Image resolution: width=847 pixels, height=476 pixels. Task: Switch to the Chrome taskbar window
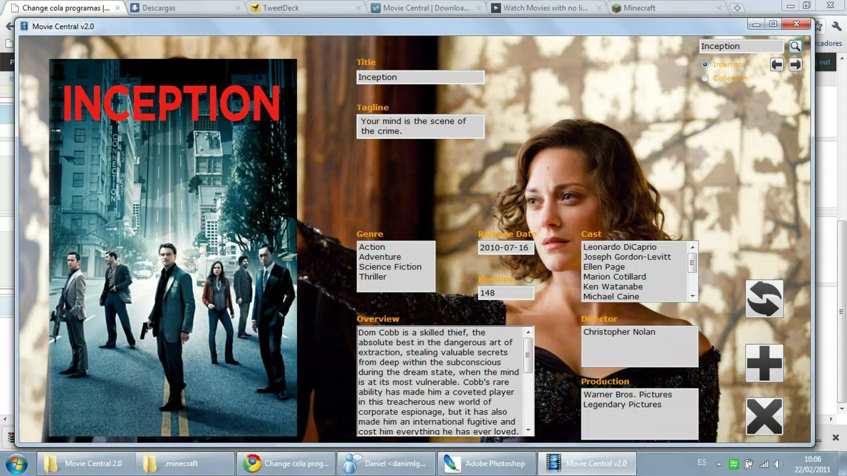pos(286,464)
